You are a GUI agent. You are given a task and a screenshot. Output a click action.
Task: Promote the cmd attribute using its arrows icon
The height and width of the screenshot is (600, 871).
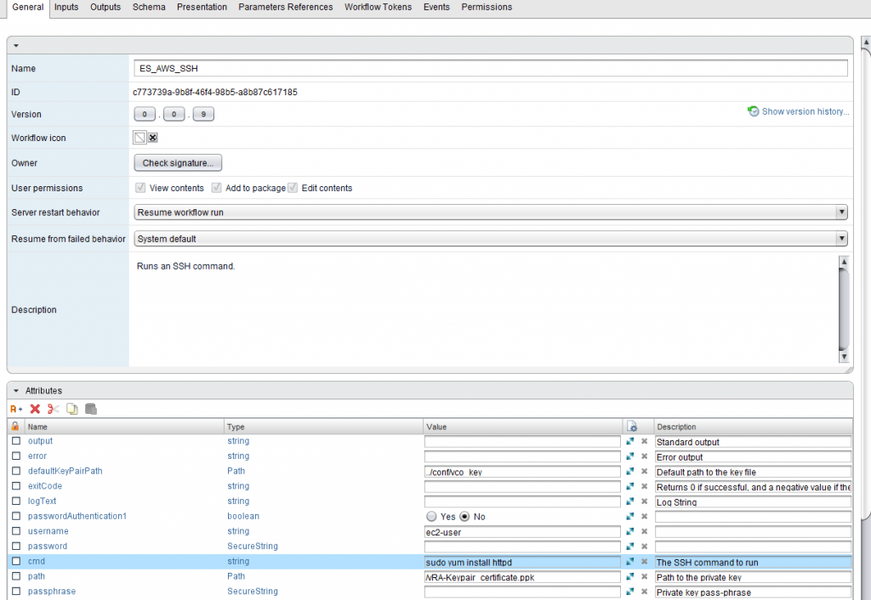pyautogui.click(x=629, y=561)
